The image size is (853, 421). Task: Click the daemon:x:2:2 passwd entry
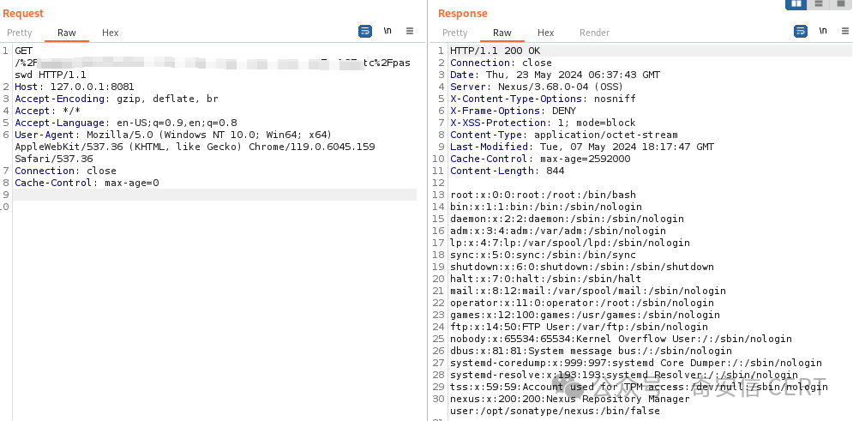coord(567,218)
